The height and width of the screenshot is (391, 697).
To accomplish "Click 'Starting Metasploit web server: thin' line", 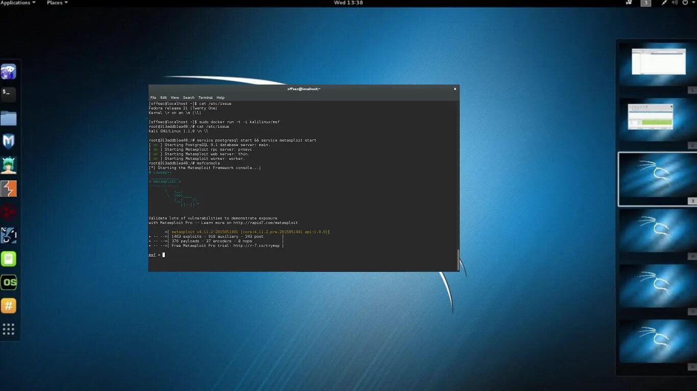I will pyautogui.click(x=200, y=154).
